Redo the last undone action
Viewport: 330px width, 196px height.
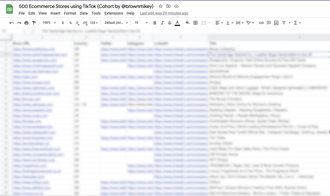click(19, 23)
